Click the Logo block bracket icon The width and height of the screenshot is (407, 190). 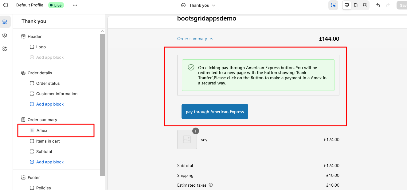click(32, 47)
